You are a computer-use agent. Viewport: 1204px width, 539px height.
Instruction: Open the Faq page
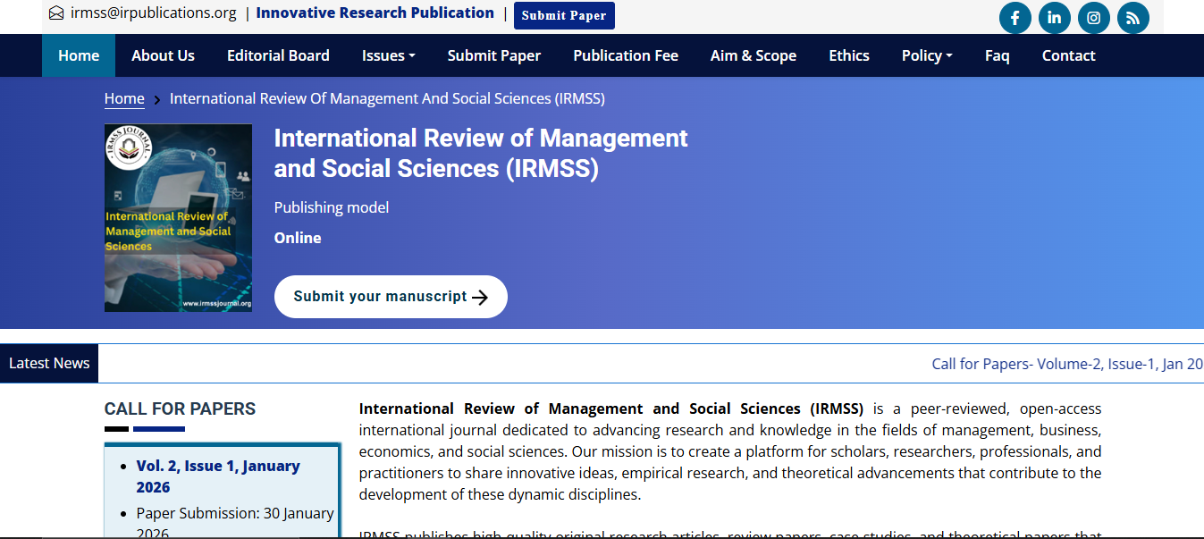(x=998, y=55)
